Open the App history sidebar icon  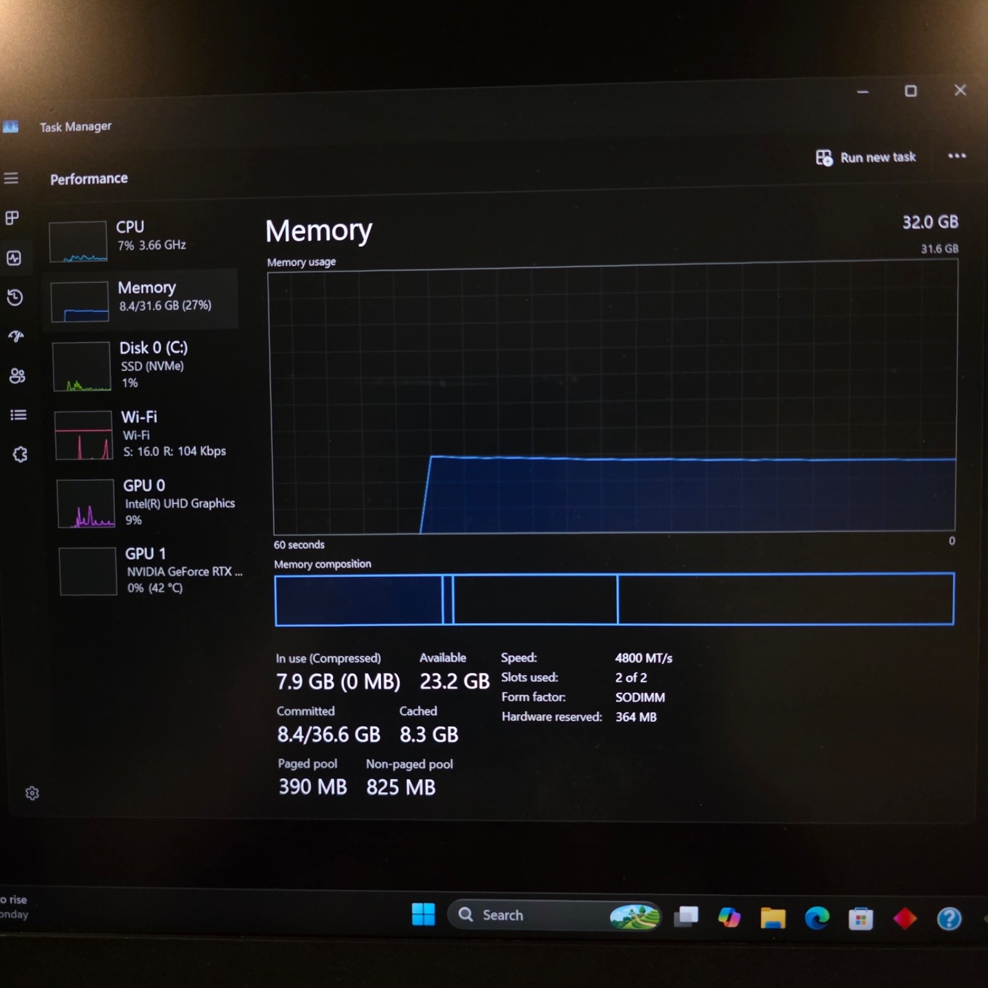pyautogui.click(x=15, y=298)
